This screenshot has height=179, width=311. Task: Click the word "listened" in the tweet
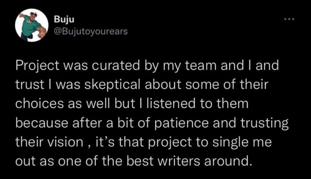pos(171,104)
